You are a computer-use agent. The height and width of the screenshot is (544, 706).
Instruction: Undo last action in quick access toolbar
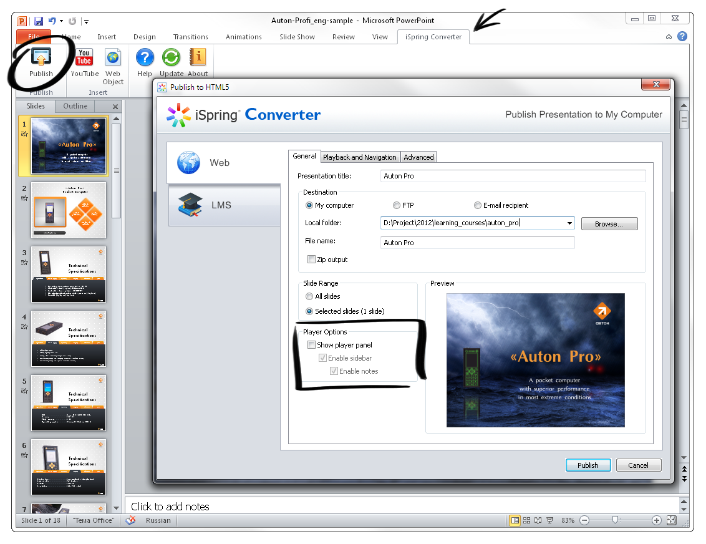coord(52,21)
